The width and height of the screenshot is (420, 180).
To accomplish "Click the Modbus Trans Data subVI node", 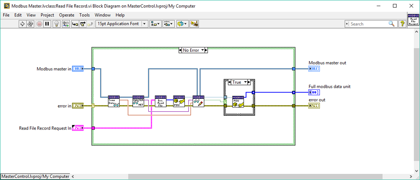I will point(114,102).
